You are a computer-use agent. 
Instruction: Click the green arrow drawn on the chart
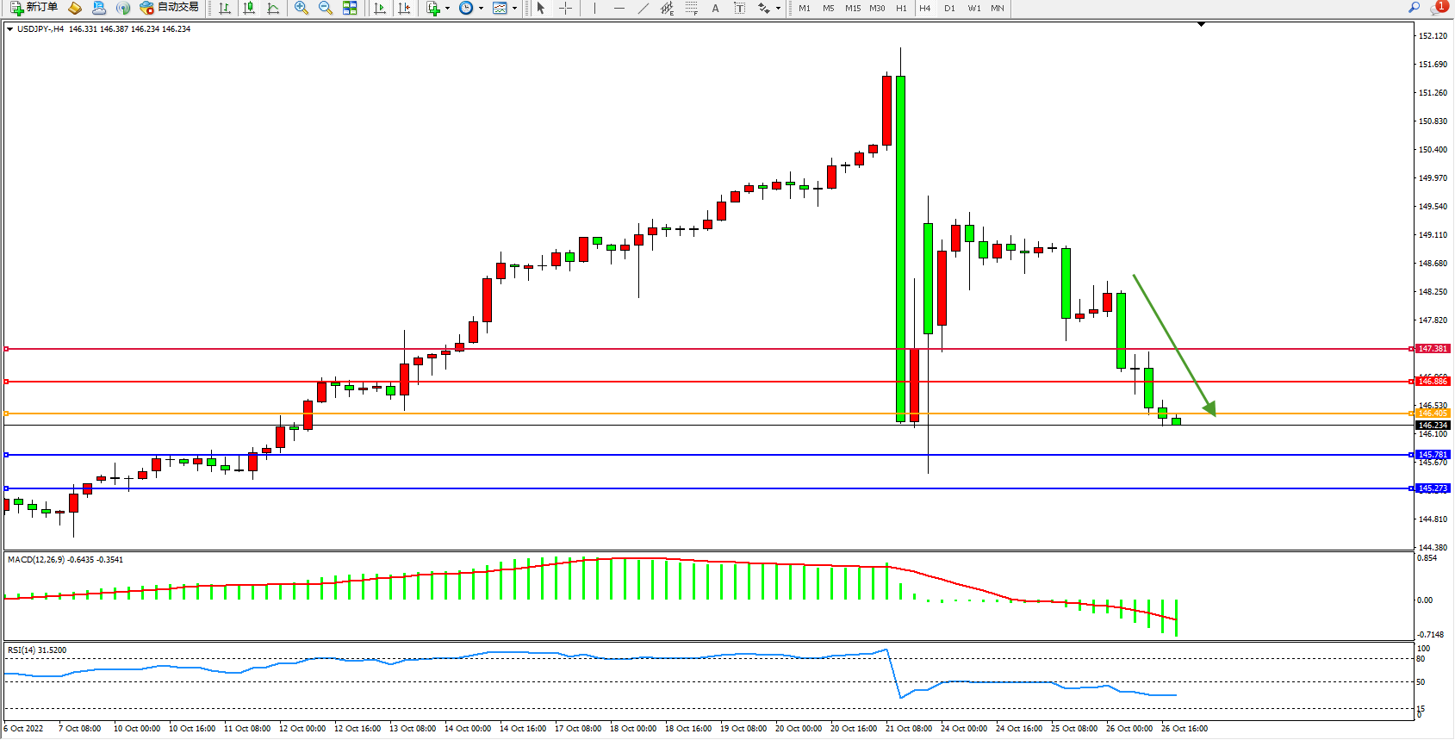coord(1173,345)
